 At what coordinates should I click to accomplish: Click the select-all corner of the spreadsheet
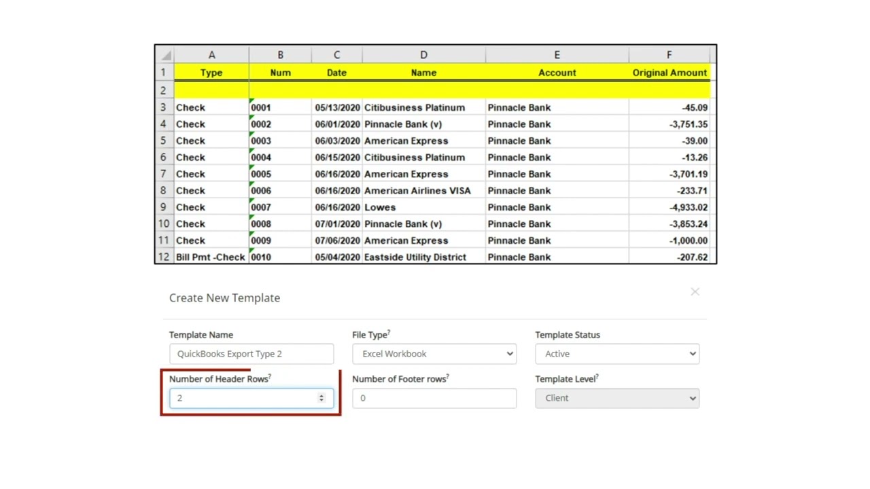(x=164, y=55)
